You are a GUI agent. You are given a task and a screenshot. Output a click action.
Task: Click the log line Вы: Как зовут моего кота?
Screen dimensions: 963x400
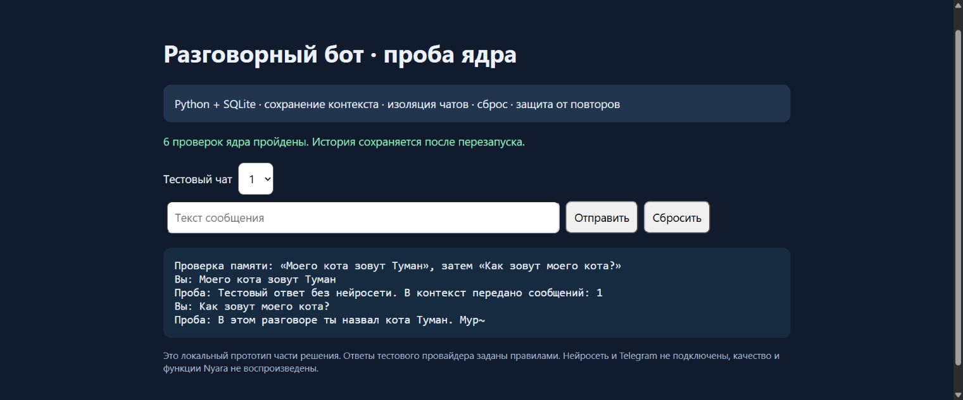coord(251,306)
